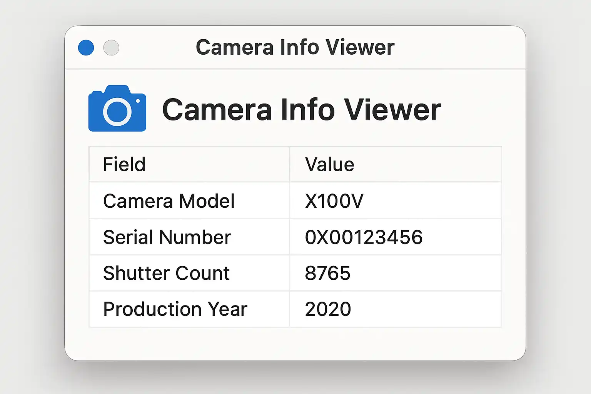Click the shutter count value 8765

[x=327, y=273]
